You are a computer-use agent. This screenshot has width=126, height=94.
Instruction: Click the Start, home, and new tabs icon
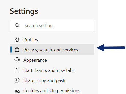click(x=17, y=70)
